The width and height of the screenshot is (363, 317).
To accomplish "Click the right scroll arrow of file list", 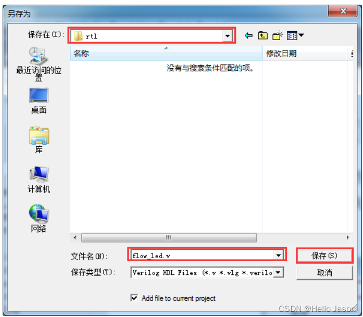I will [x=348, y=238].
